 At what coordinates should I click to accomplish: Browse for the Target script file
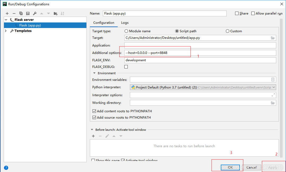273,38
